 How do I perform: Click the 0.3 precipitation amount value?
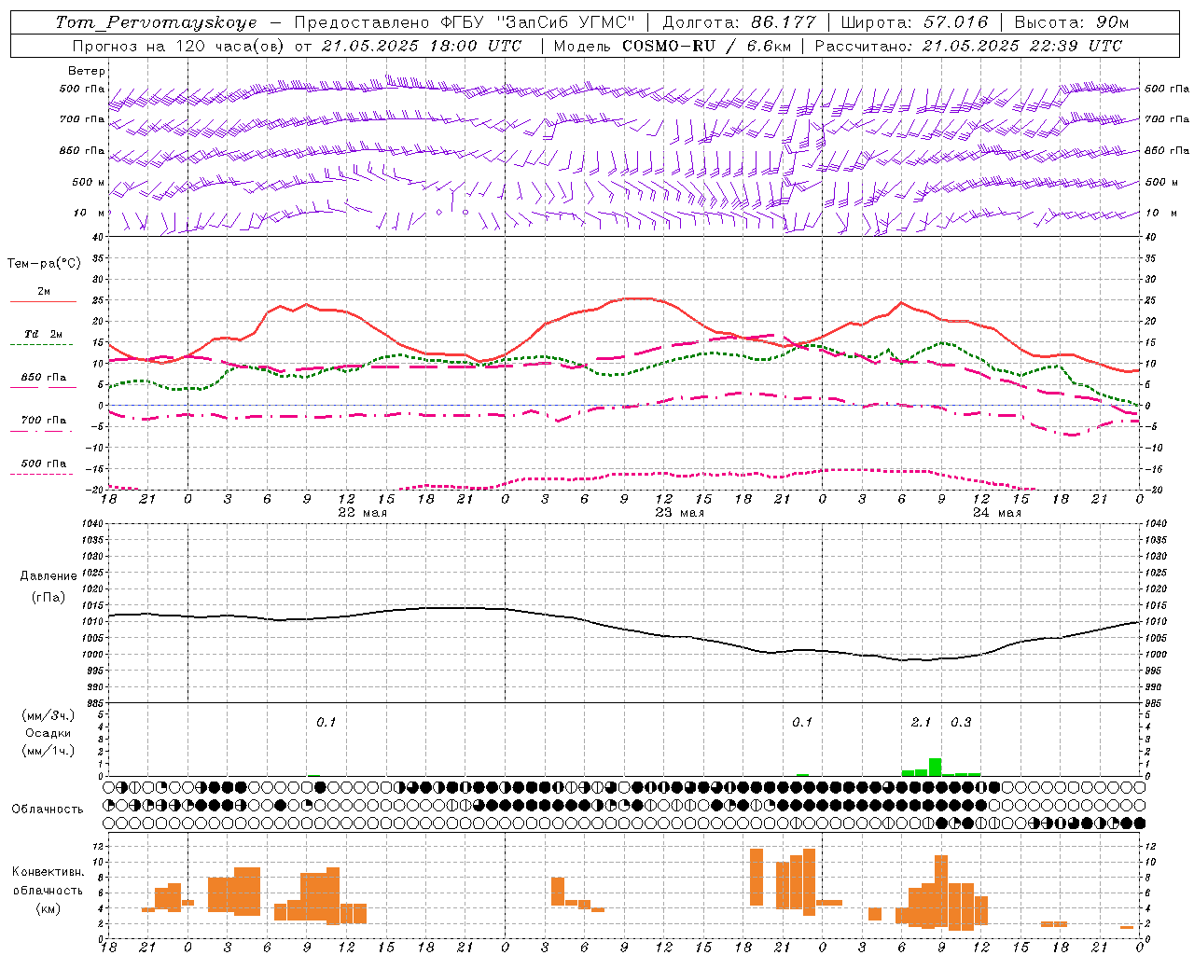pos(961,722)
